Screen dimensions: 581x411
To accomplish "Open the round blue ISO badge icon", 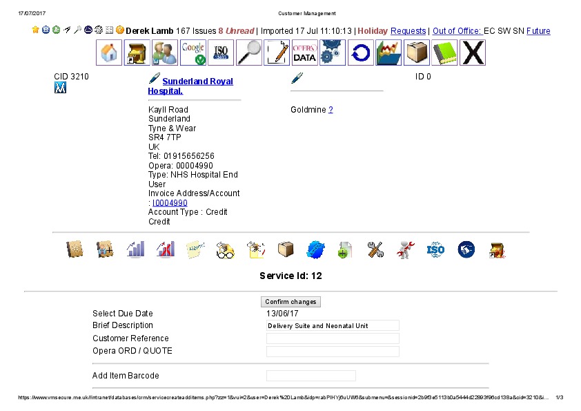I will pos(435,250).
